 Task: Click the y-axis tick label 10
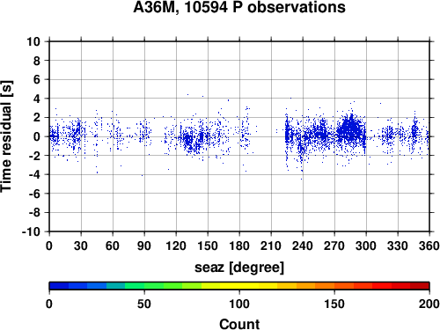click(x=33, y=41)
